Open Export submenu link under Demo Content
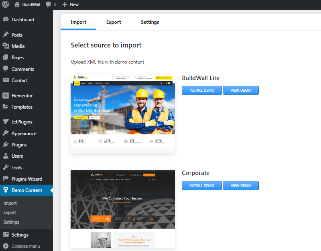This screenshot has height=251, width=321. [x=10, y=212]
